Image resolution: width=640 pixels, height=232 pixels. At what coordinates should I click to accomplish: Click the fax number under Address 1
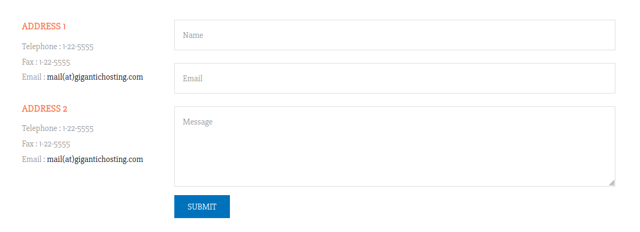[x=55, y=62]
